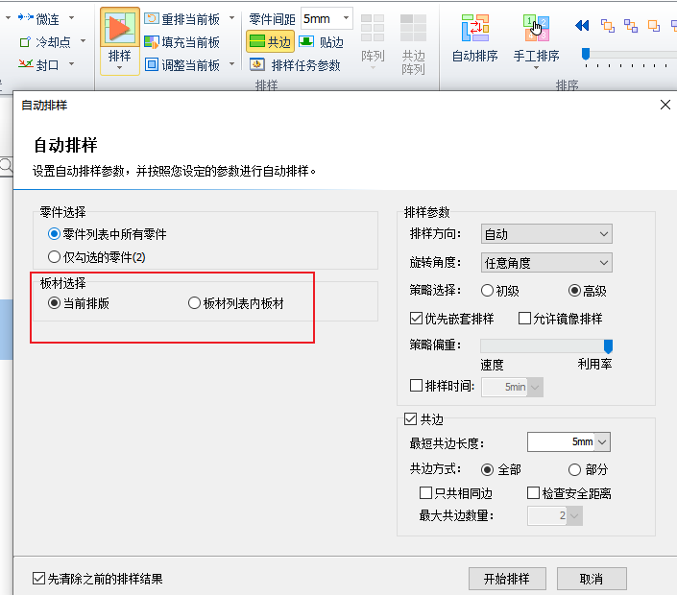Expand the 重排当前板 dropdown arrow
The width and height of the screenshot is (677, 595).
point(231,18)
